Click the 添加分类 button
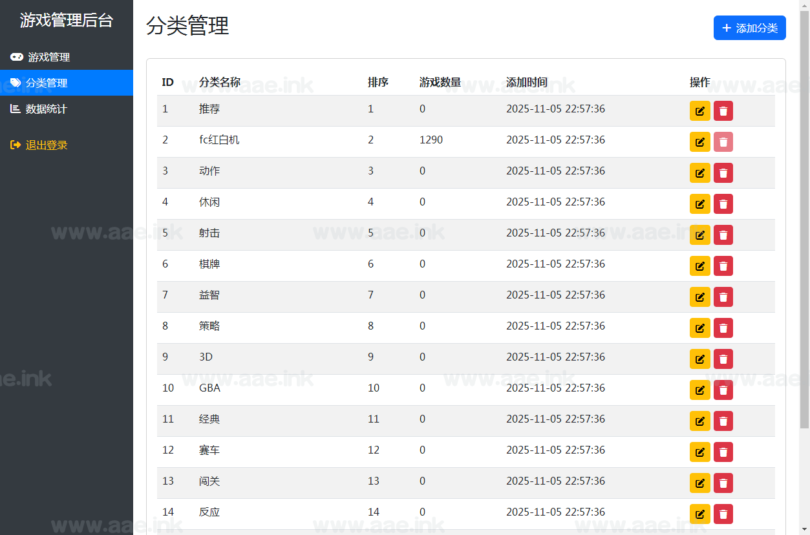 [x=749, y=27]
